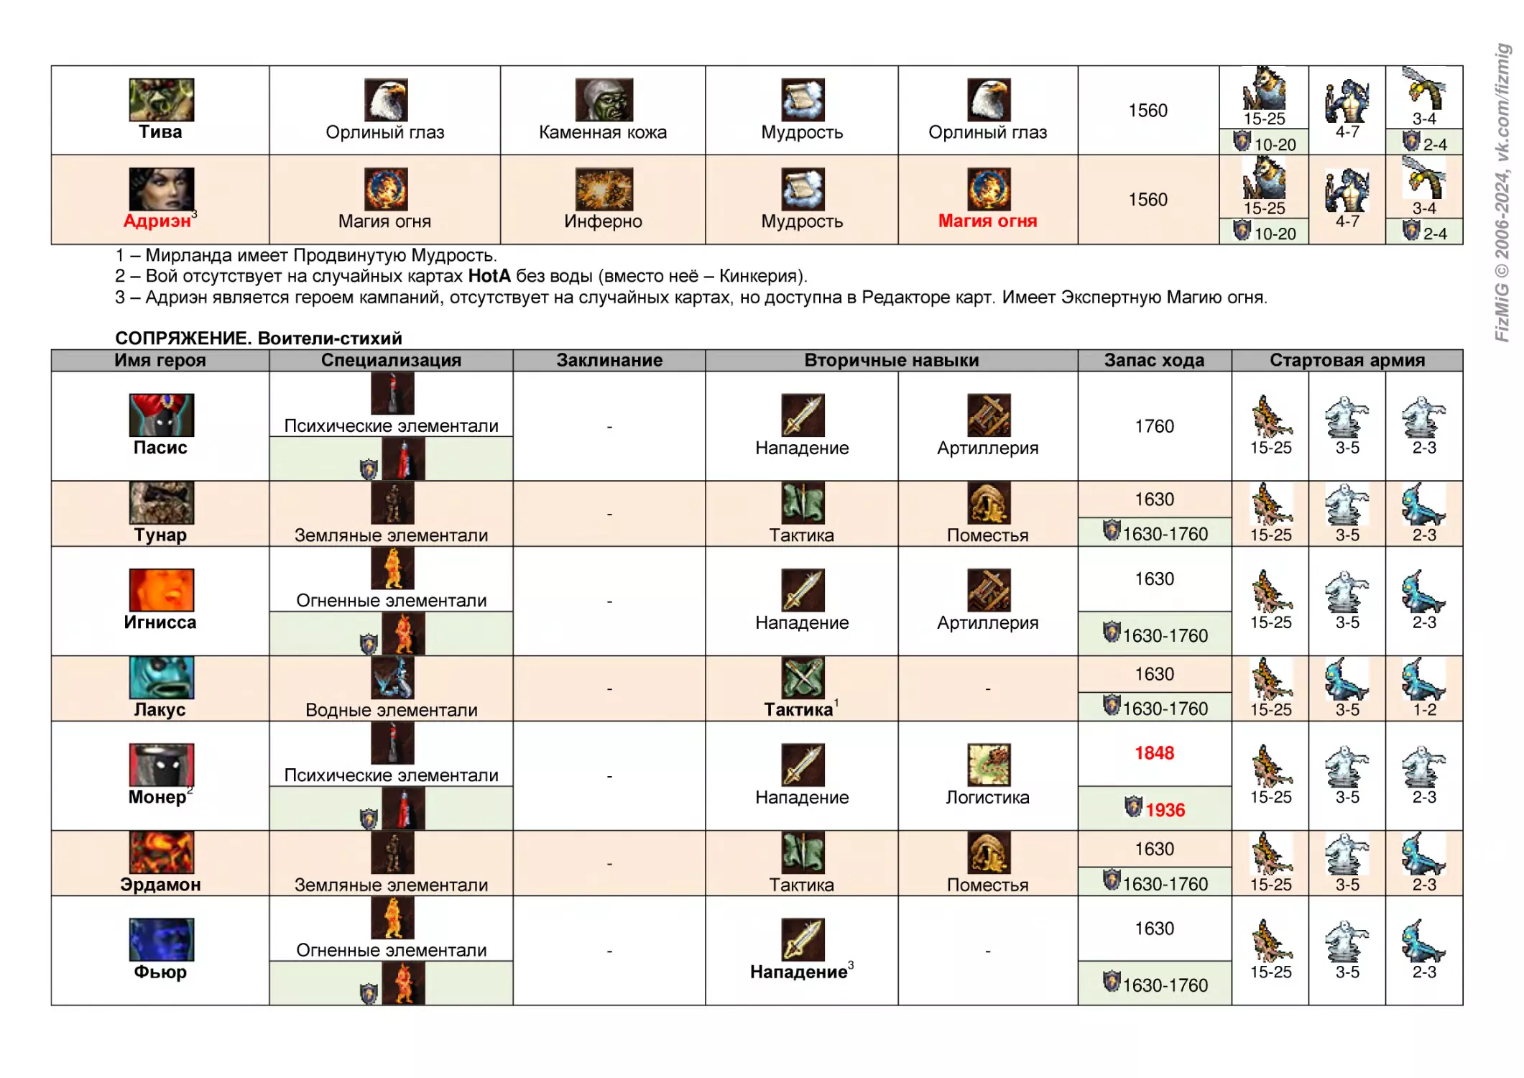Click Артиллерия icon in Пасис row
This screenshot has height=1078, width=1524.
click(988, 415)
